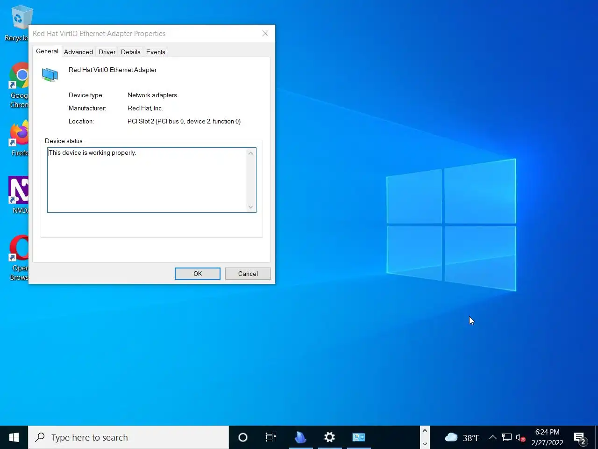Open the clock and date flyout
This screenshot has height=449, width=598.
[547, 437]
